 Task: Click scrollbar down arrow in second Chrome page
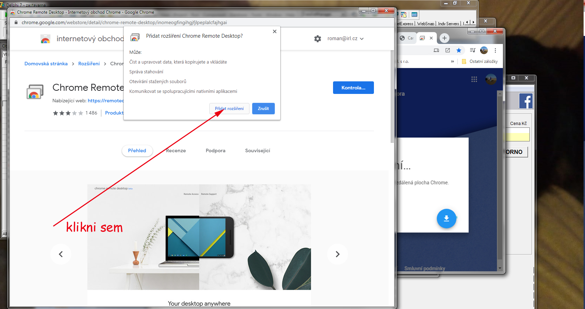pyautogui.click(x=500, y=268)
